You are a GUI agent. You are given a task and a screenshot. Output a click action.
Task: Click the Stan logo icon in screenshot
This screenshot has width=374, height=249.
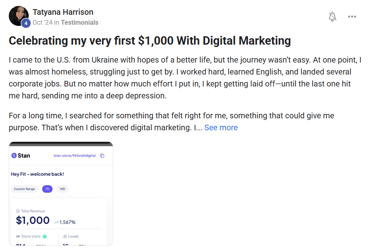14,155
